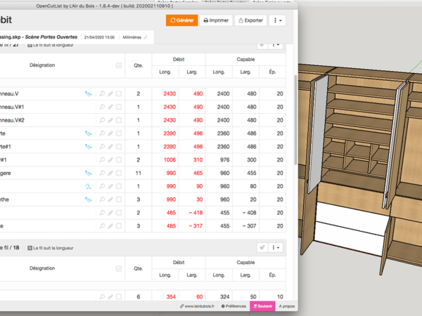Open the more options dropdown beside Exporter

point(279,20)
